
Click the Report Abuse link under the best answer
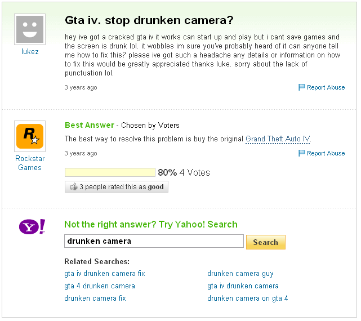tap(326, 153)
